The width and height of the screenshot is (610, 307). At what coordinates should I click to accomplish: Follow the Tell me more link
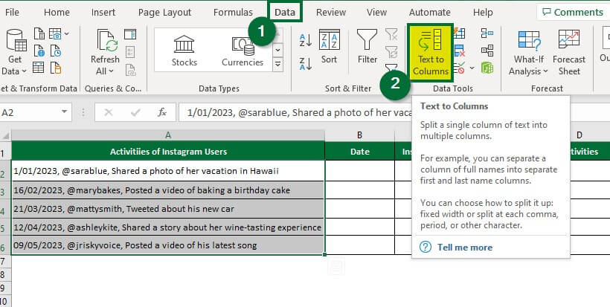464,248
